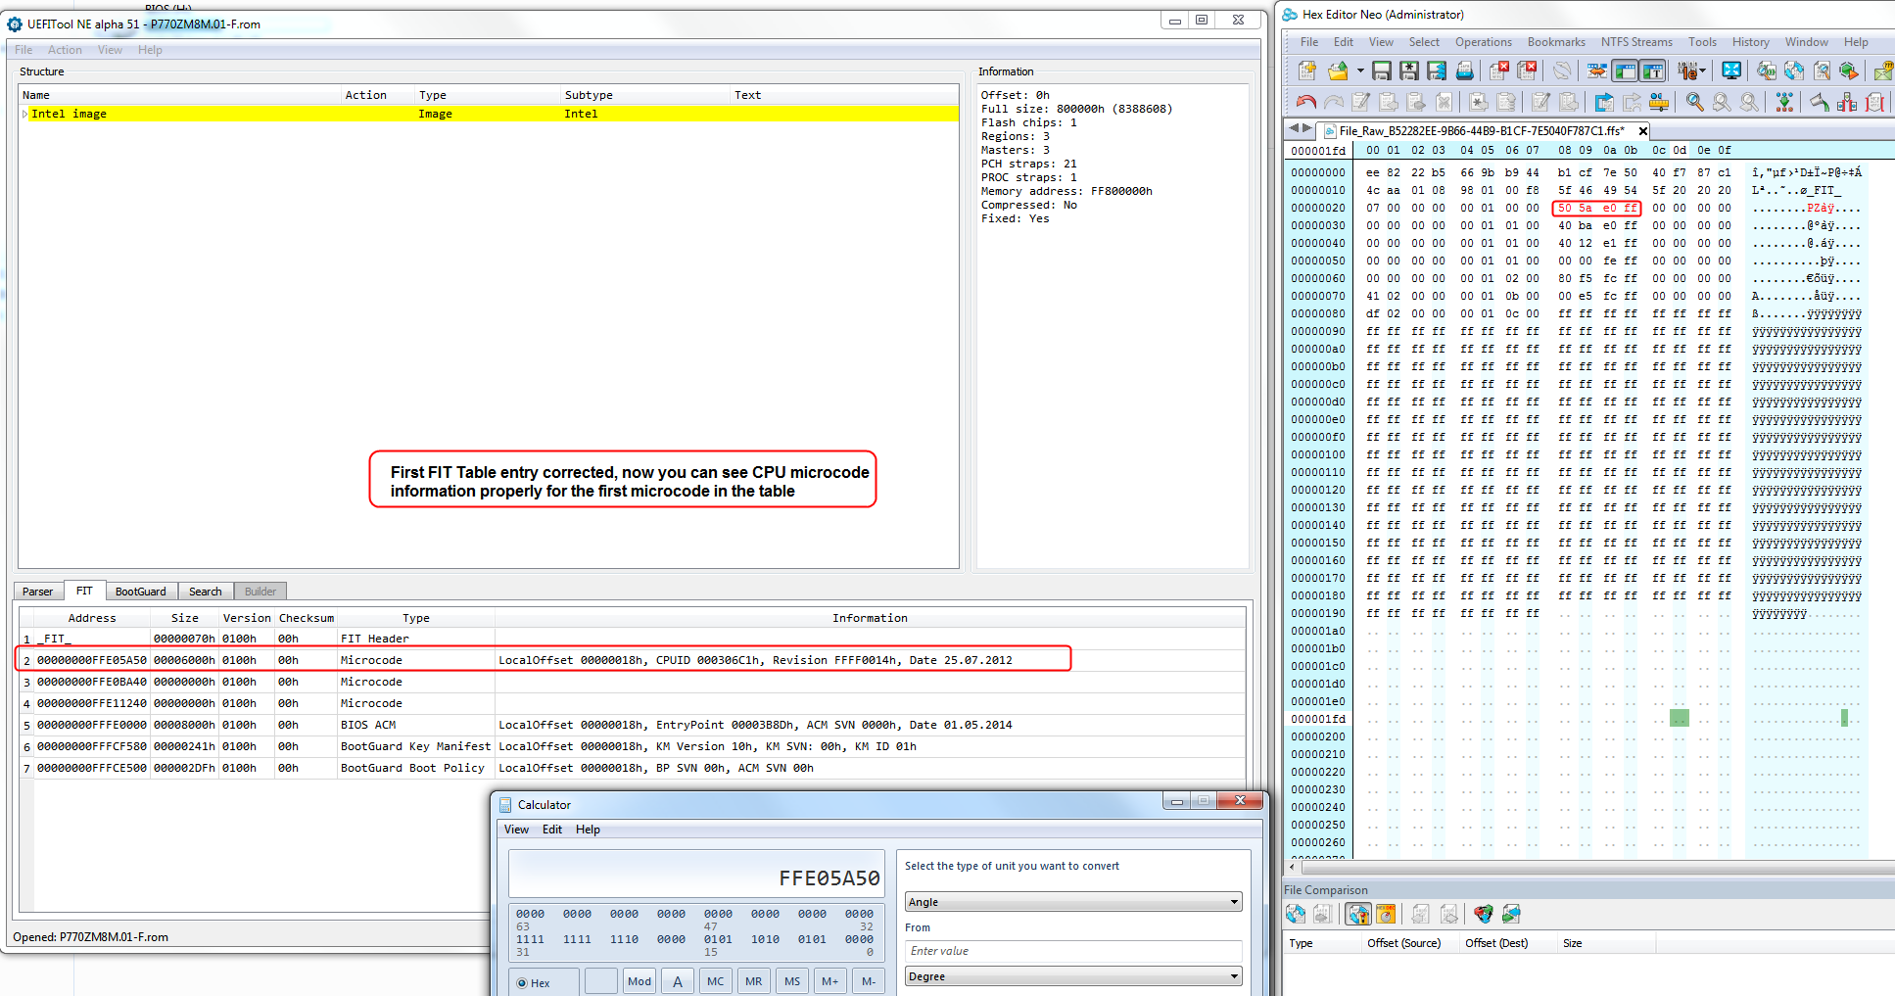Screen dimensions: 1895x996
Task: Open Bookmarks menu in Hex Editor Neo
Action: [1556, 42]
